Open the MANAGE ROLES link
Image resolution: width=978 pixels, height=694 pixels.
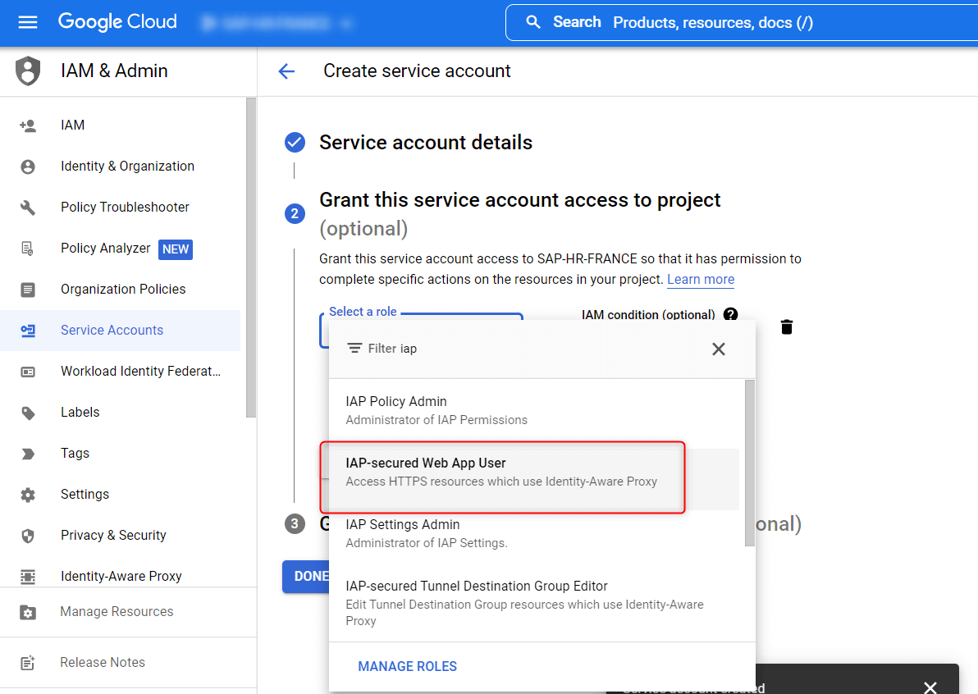(407, 666)
